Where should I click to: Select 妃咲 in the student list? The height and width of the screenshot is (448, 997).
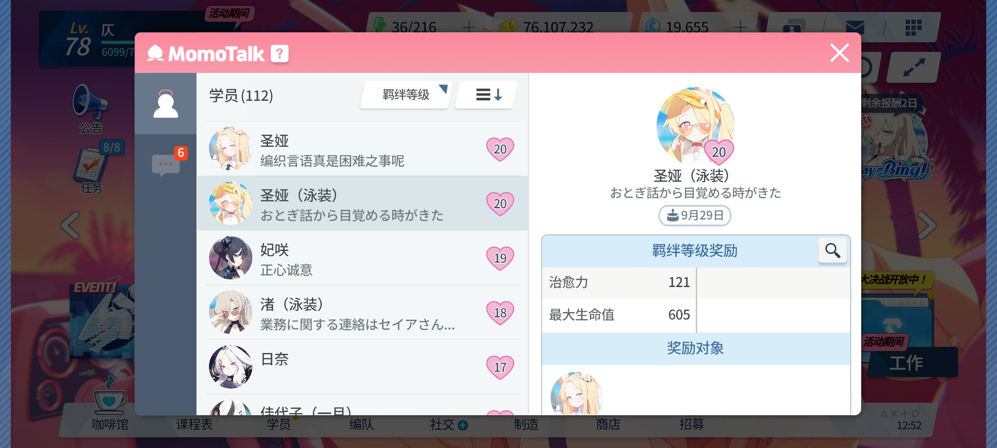363,258
